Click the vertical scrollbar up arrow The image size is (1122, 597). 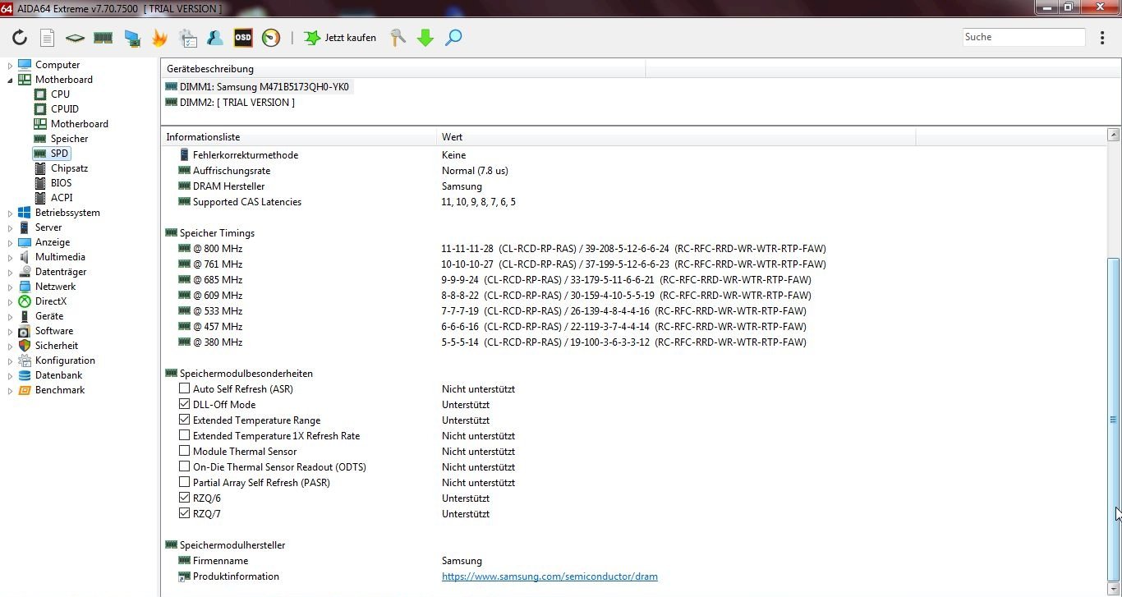click(1114, 135)
